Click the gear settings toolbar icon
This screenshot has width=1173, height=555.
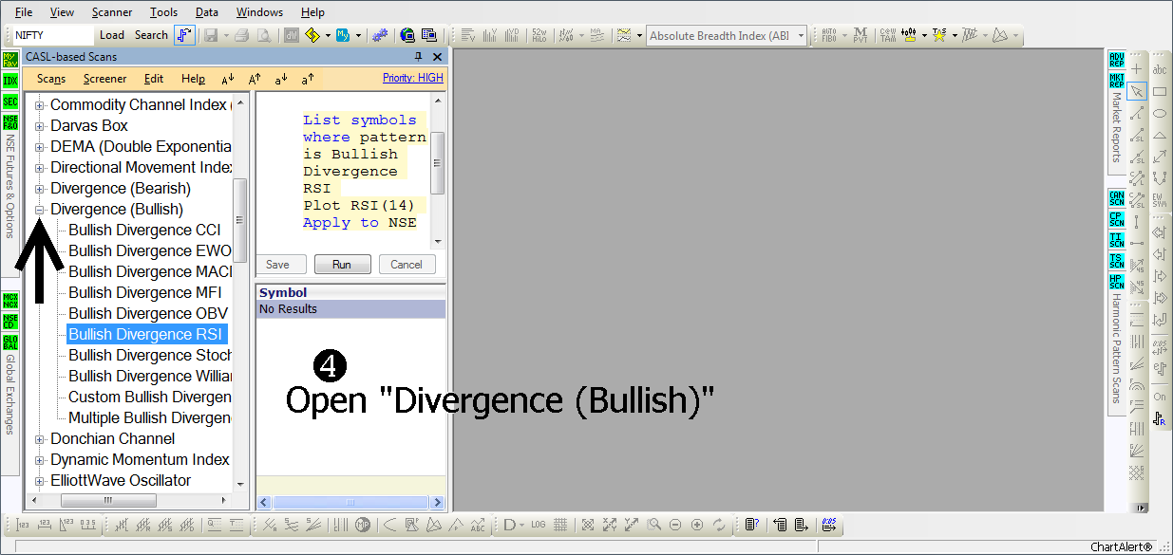tap(380, 35)
